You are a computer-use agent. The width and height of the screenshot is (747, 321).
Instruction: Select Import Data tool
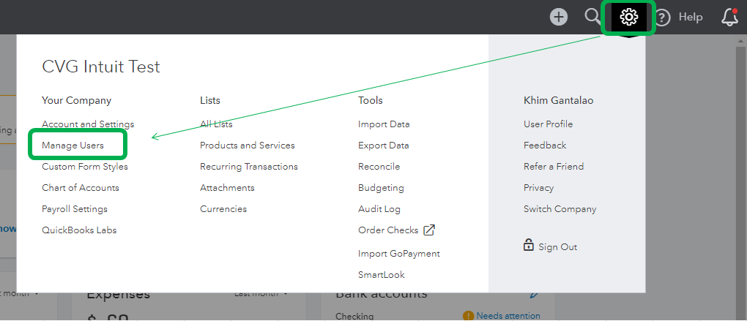(384, 124)
